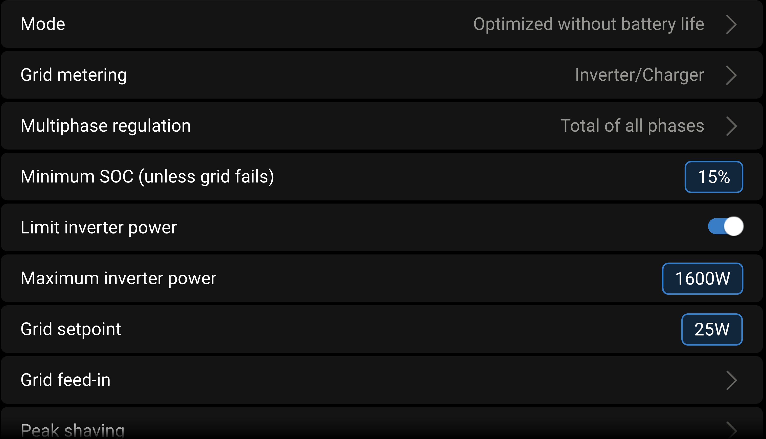Change the 'Total of all phases' option
This screenshot has width=766, height=439.
pos(632,126)
